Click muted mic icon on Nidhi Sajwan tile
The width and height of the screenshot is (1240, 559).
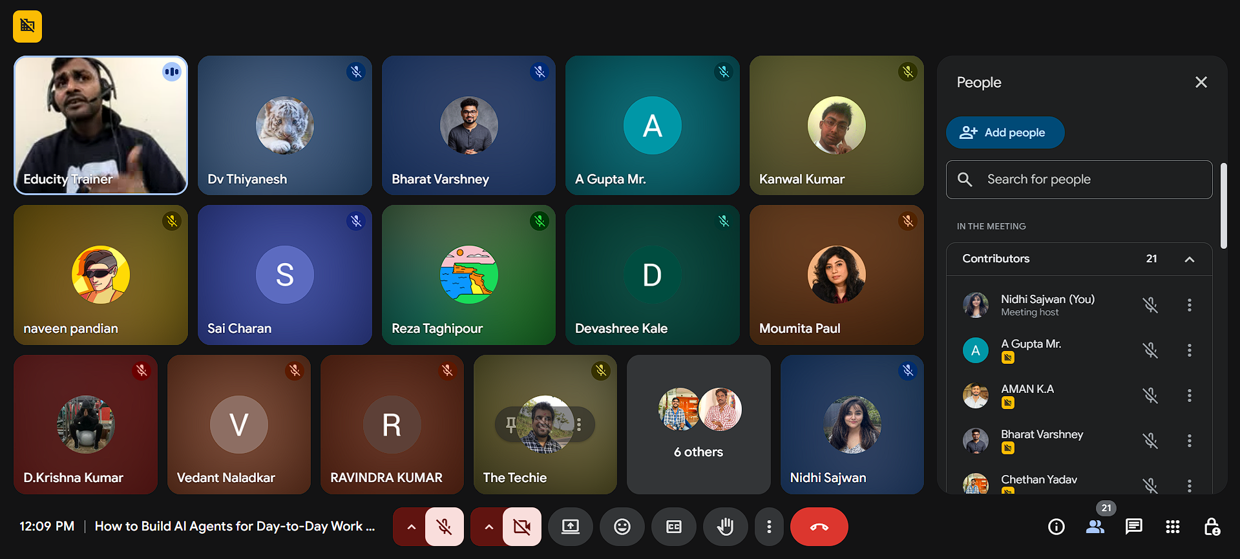click(x=908, y=370)
